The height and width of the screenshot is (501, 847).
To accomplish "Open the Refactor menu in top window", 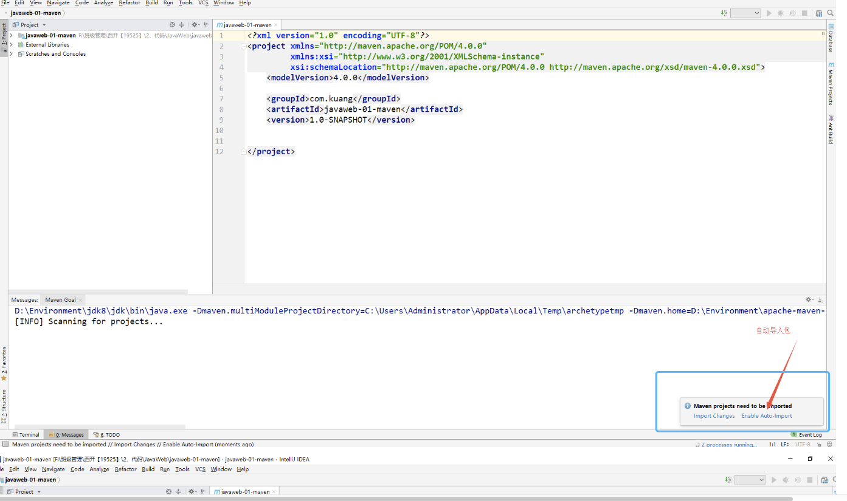I will point(130,3).
